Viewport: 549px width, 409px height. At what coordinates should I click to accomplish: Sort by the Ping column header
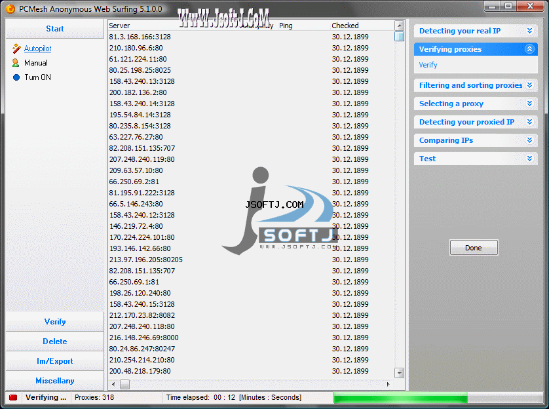(x=286, y=26)
